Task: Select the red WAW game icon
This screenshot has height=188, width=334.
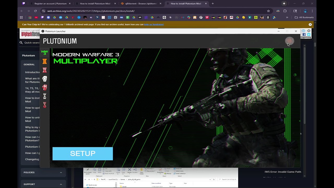Action: (x=45, y=105)
